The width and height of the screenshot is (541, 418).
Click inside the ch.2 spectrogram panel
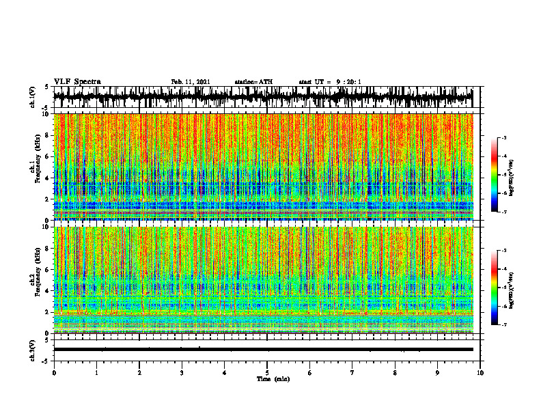pos(263,280)
